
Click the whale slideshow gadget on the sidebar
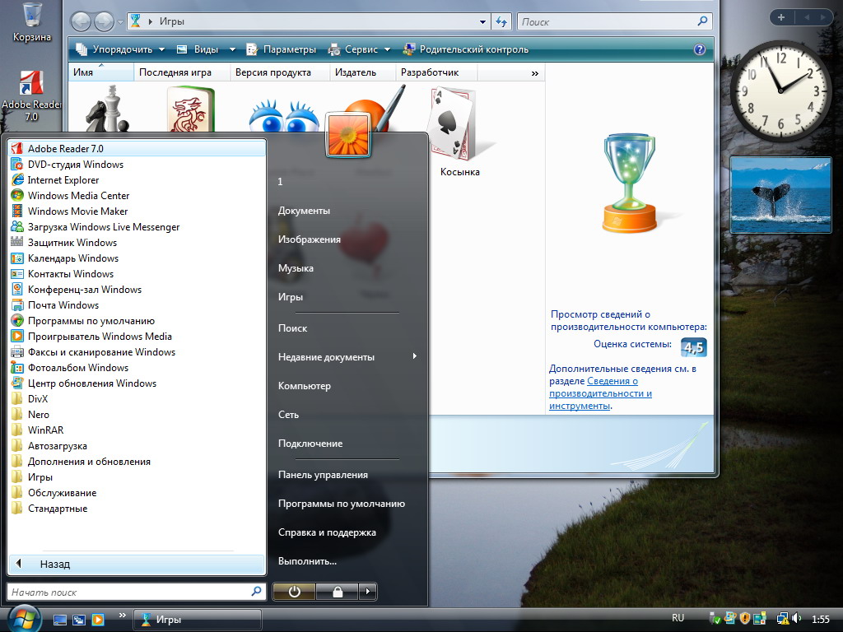tap(780, 194)
